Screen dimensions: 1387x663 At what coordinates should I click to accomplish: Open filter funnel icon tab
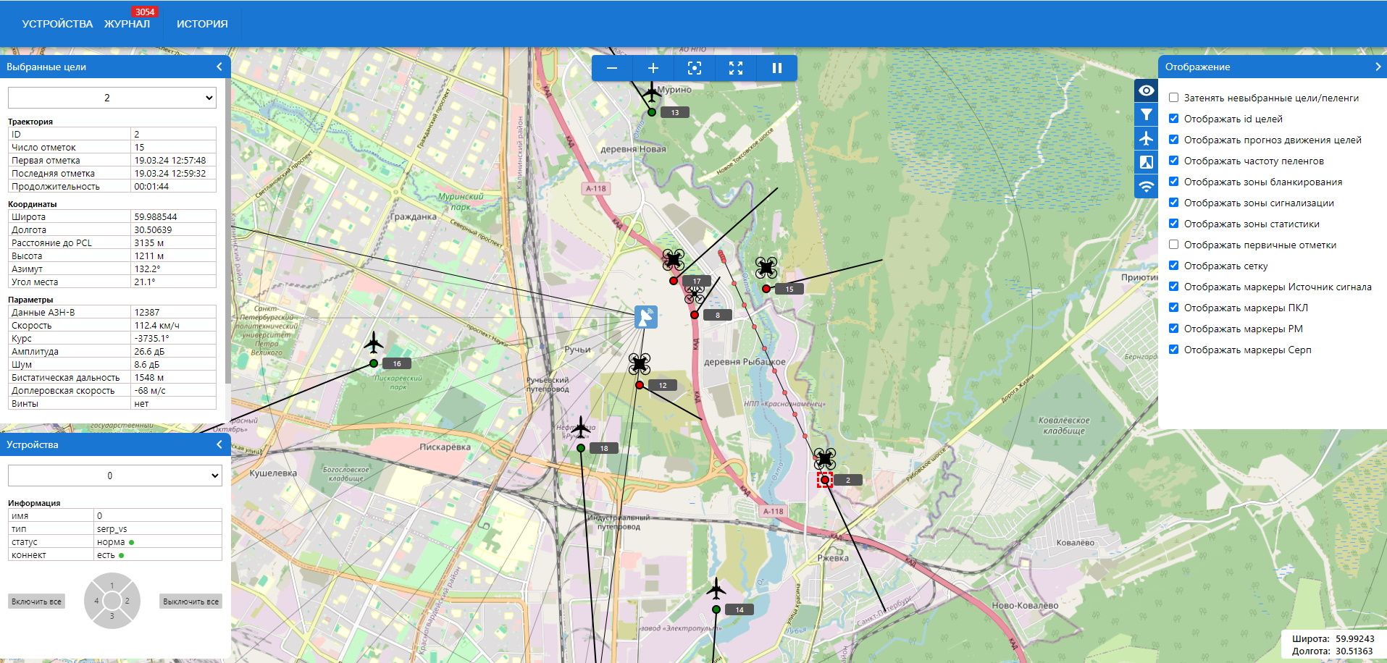tap(1146, 114)
